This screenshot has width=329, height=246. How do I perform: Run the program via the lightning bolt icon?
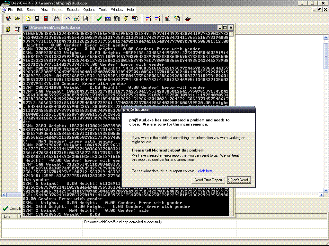[125, 19]
